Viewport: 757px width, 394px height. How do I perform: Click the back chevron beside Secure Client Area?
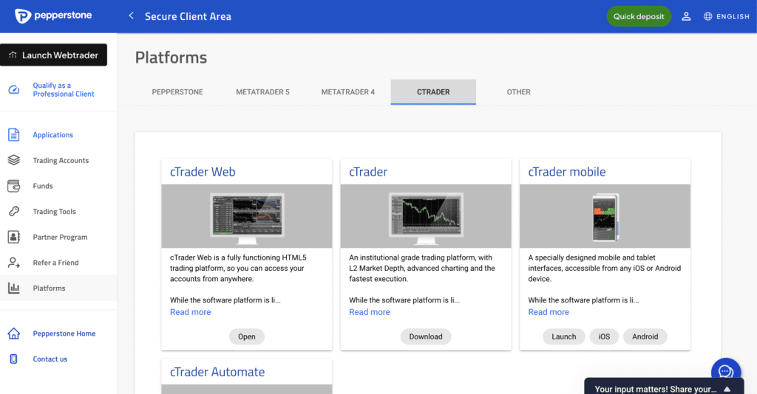[131, 16]
